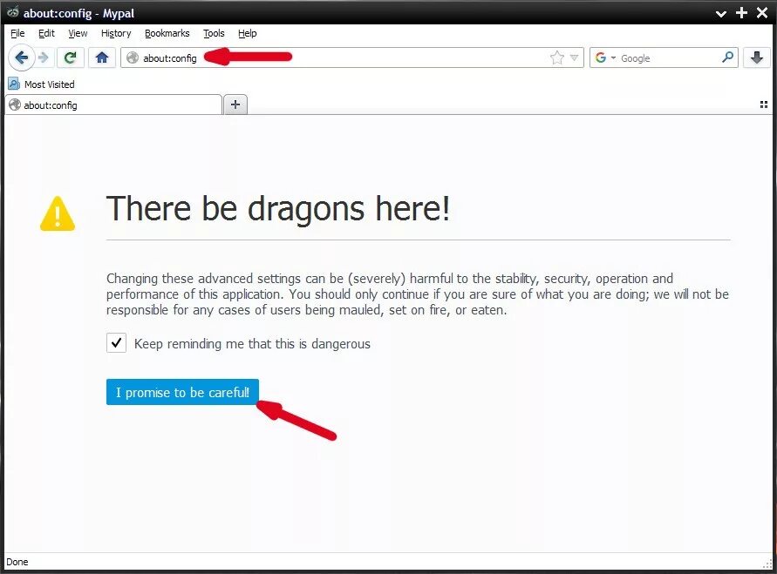The height and width of the screenshot is (574, 777).
Task: Select the about:config tab
Action: pyautogui.click(x=113, y=105)
